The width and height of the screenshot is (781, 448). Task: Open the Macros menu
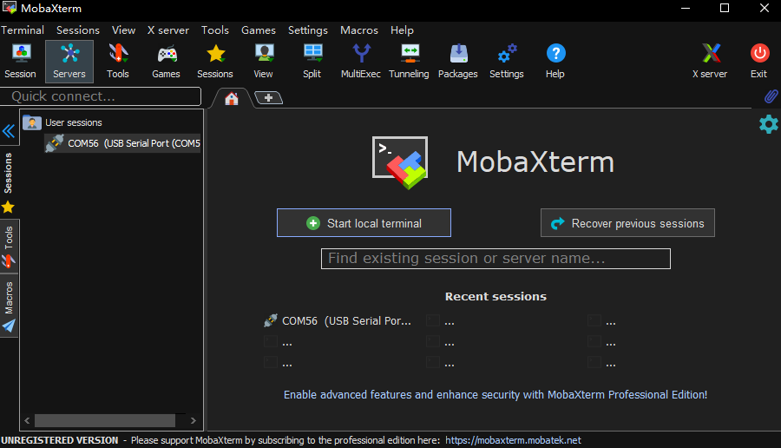pos(359,30)
